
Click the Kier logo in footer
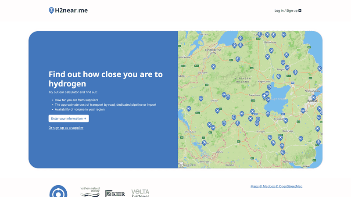115,193
